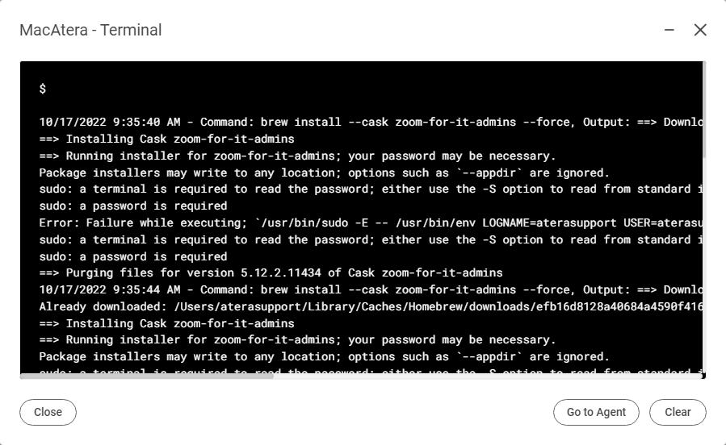Click the empty track right of the horizontal scrollbar thumb
The width and height of the screenshot is (726, 445).
[x=486, y=376]
